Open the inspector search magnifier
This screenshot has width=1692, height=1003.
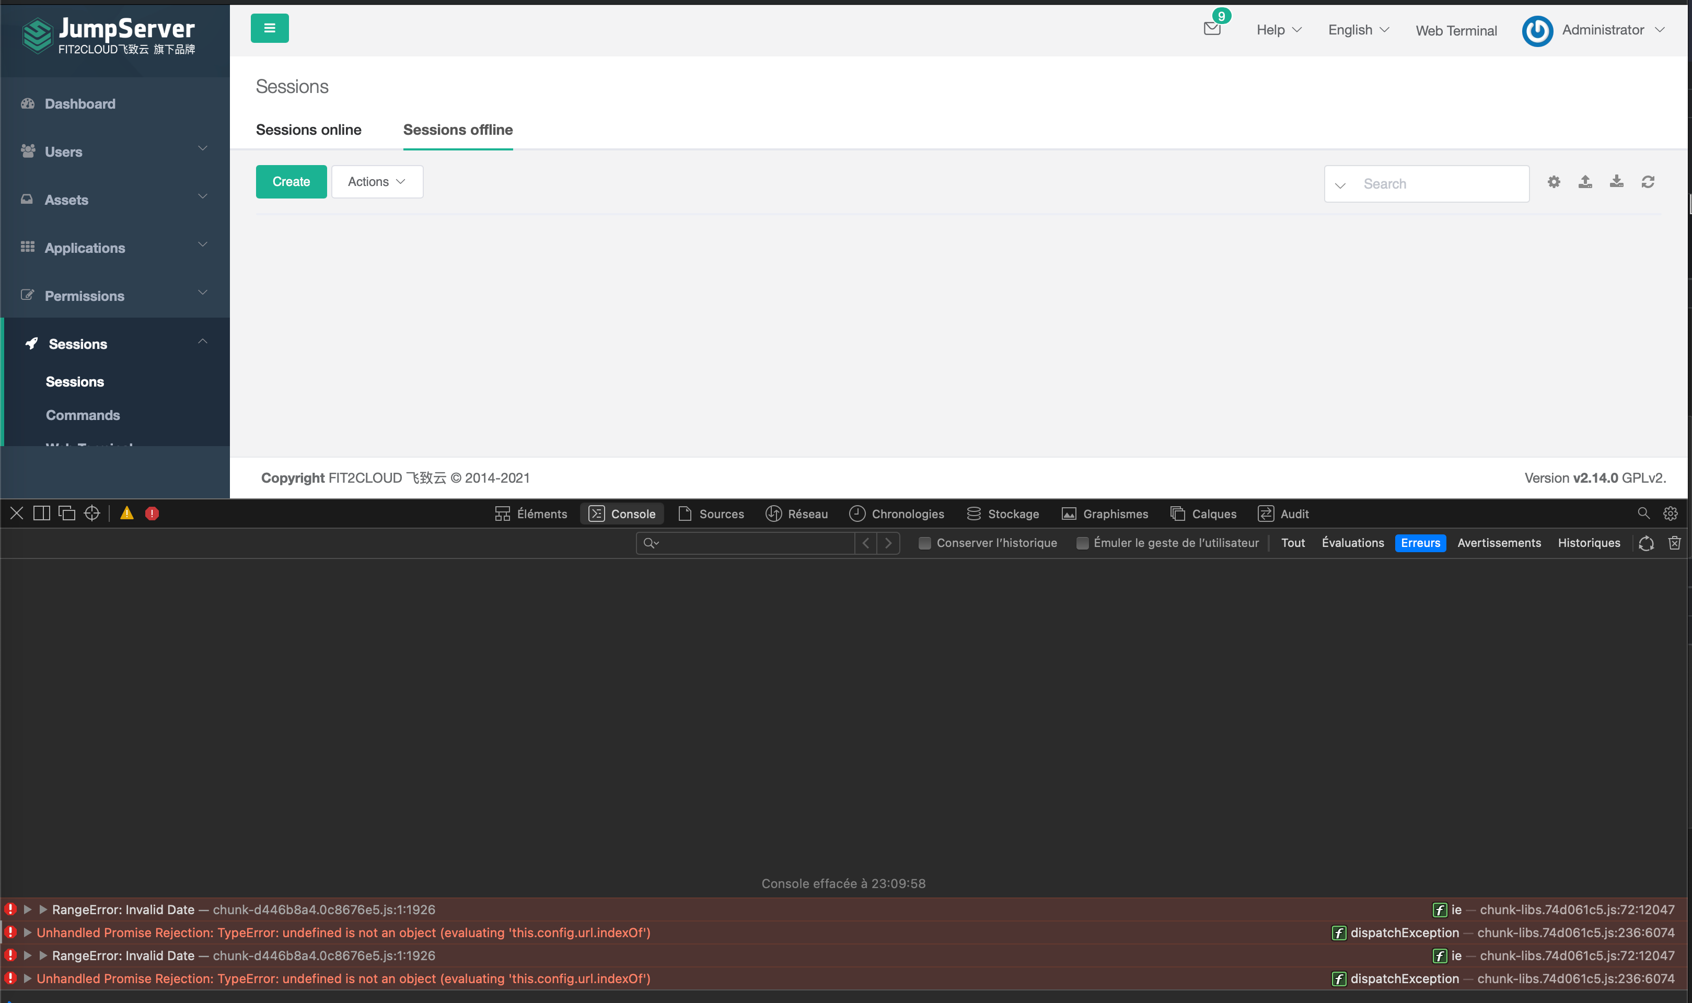(x=1643, y=514)
